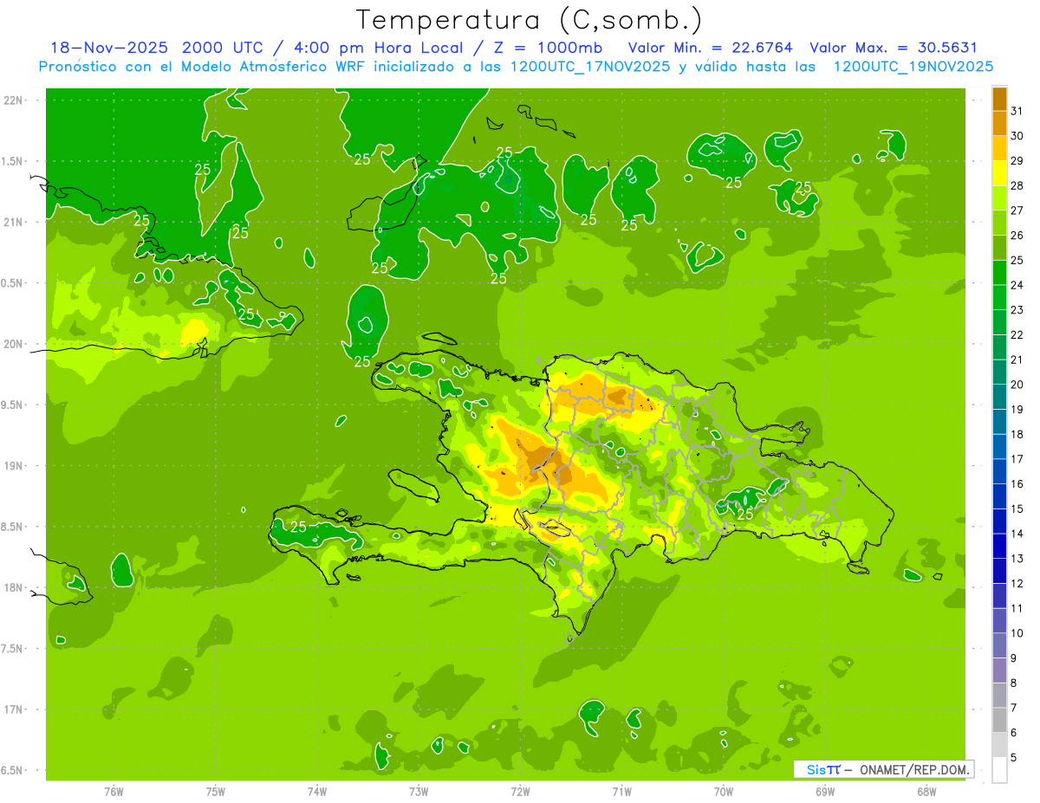Click the legend value 18

(x=1017, y=434)
